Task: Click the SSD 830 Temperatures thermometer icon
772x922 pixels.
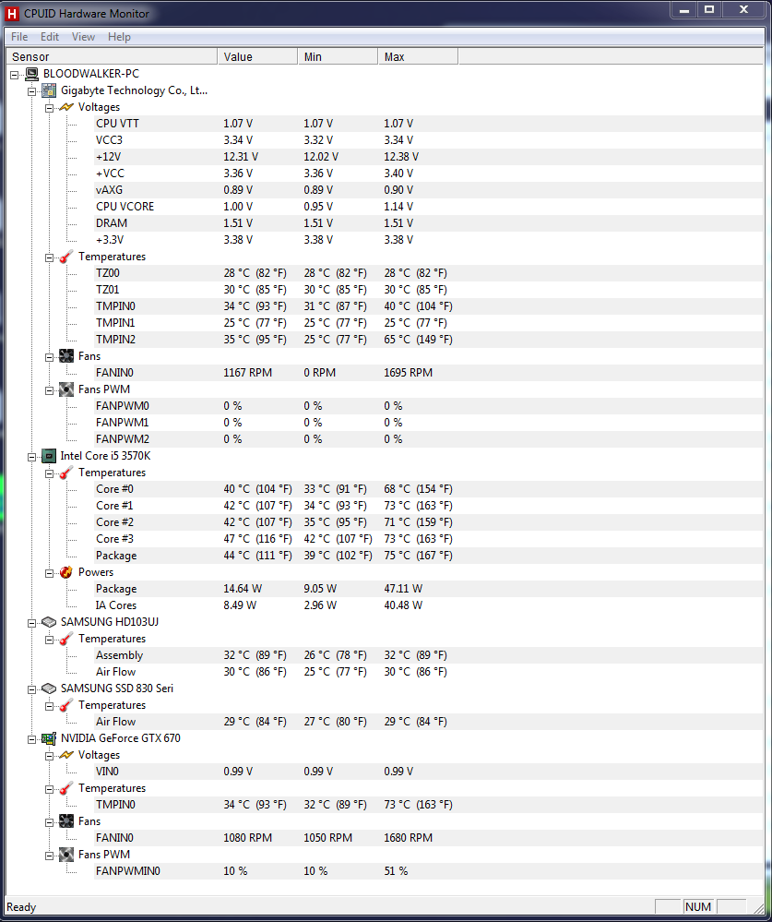Action: click(x=66, y=705)
